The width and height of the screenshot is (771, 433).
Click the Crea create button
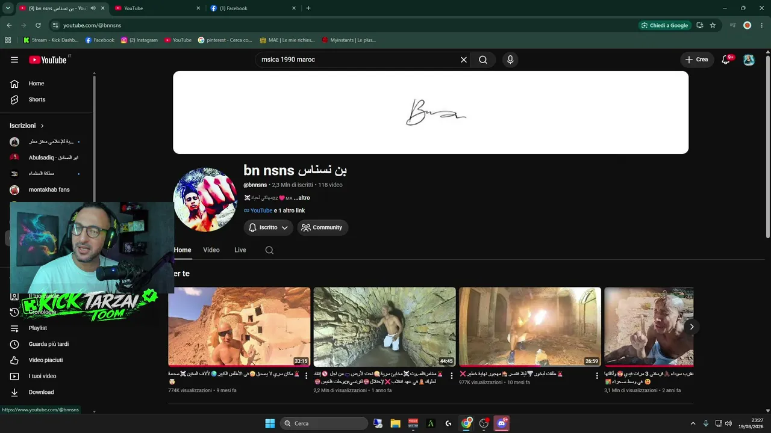696,60
